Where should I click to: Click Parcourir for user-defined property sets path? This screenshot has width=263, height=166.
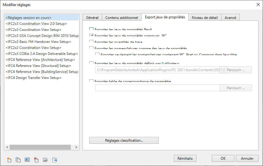[236, 70]
